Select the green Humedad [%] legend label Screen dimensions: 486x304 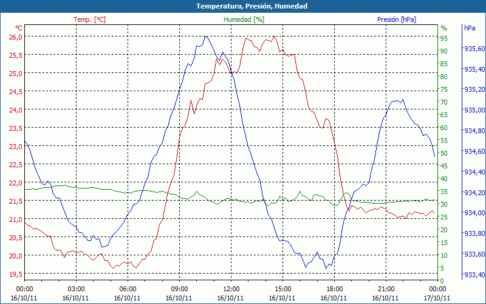[x=244, y=19]
